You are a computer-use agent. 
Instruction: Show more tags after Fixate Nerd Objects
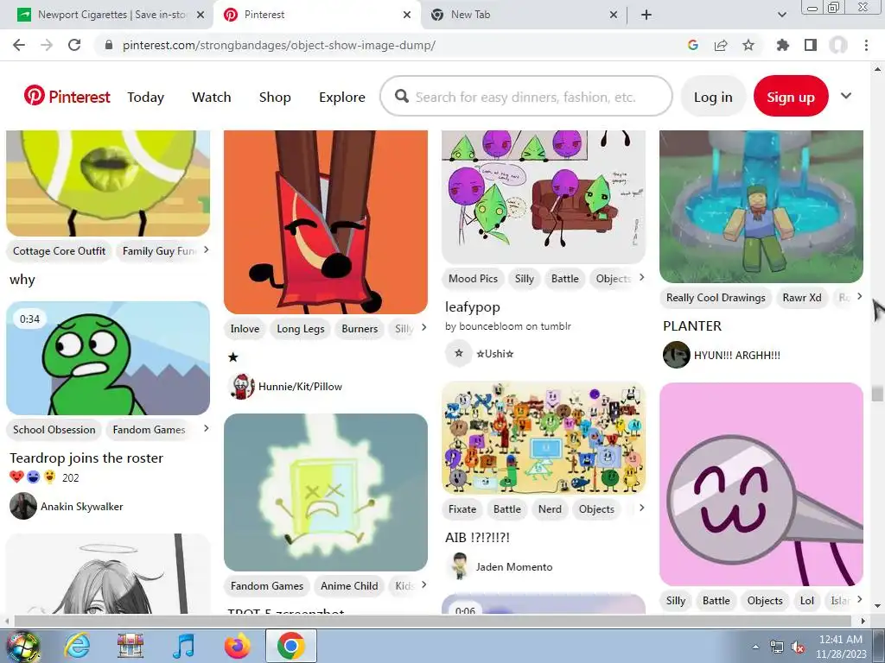pos(642,508)
